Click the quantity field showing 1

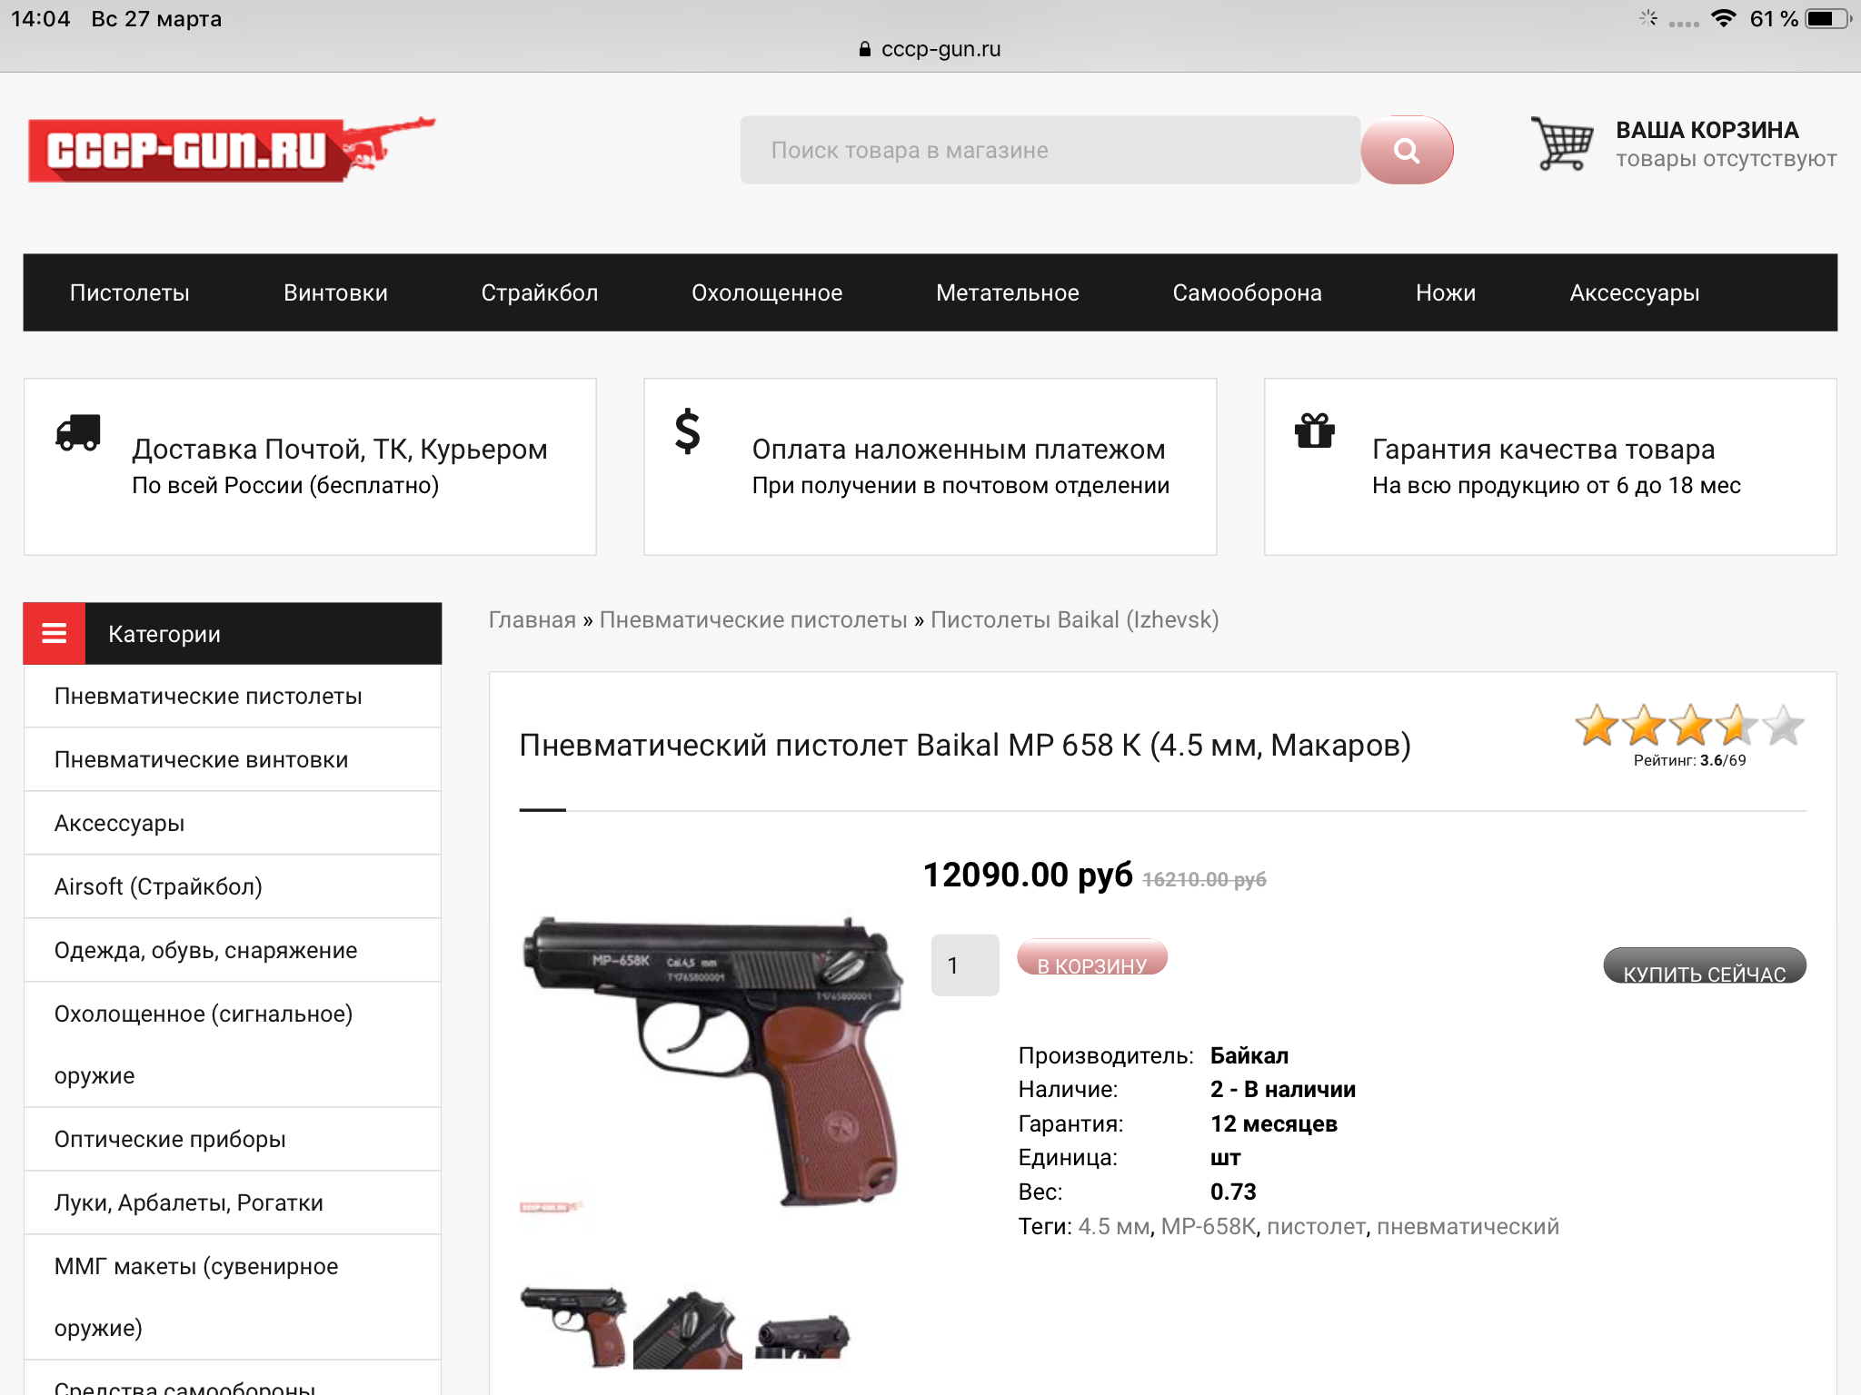[x=965, y=965]
